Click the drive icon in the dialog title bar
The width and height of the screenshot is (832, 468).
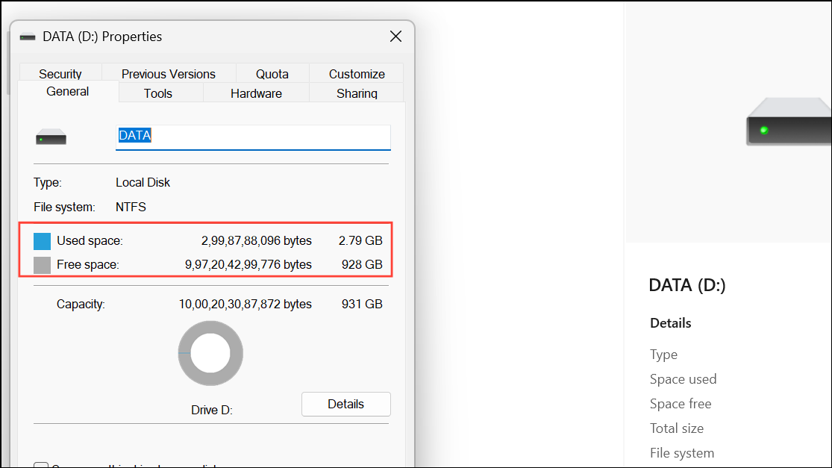pyautogui.click(x=28, y=36)
